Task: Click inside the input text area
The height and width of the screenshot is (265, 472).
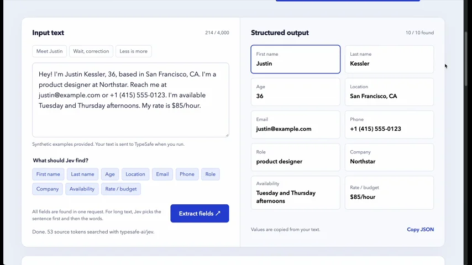Action: [x=130, y=100]
